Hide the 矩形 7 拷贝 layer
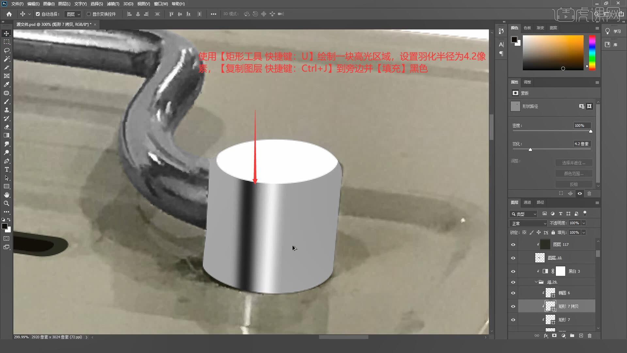Screen dimensions: 627x353 pos(513,307)
